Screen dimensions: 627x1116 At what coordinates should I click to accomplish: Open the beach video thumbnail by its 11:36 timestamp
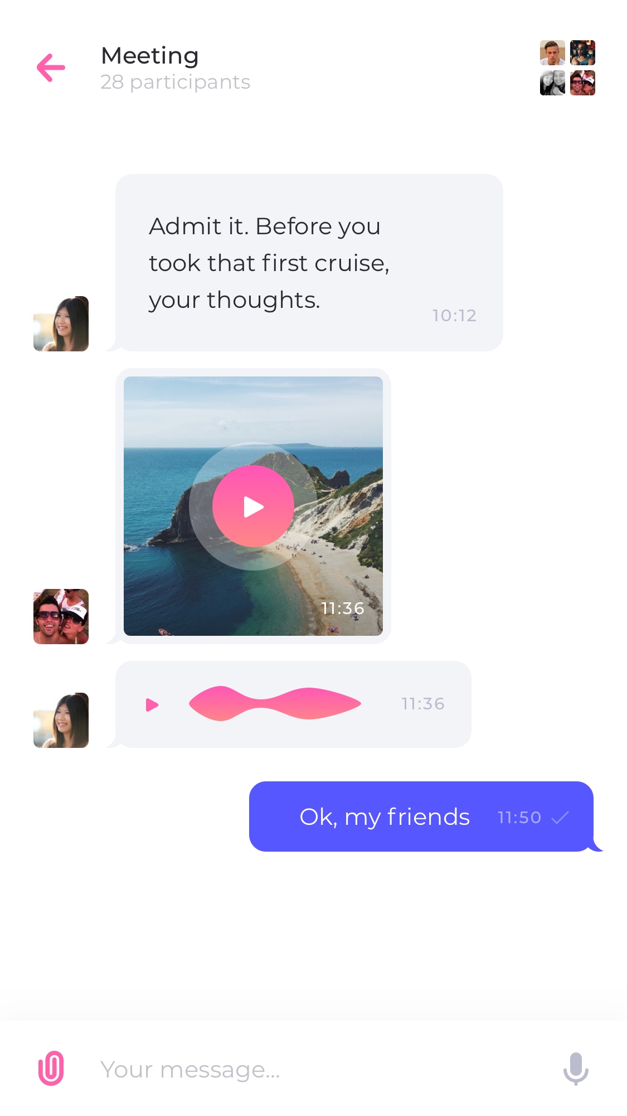[342, 608]
